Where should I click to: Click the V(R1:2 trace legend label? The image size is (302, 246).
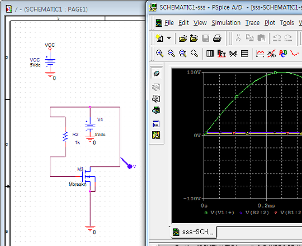click(291, 213)
